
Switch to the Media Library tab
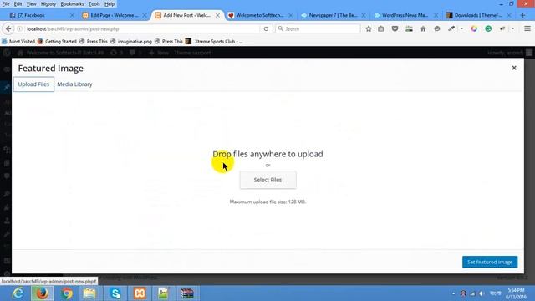tap(74, 84)
